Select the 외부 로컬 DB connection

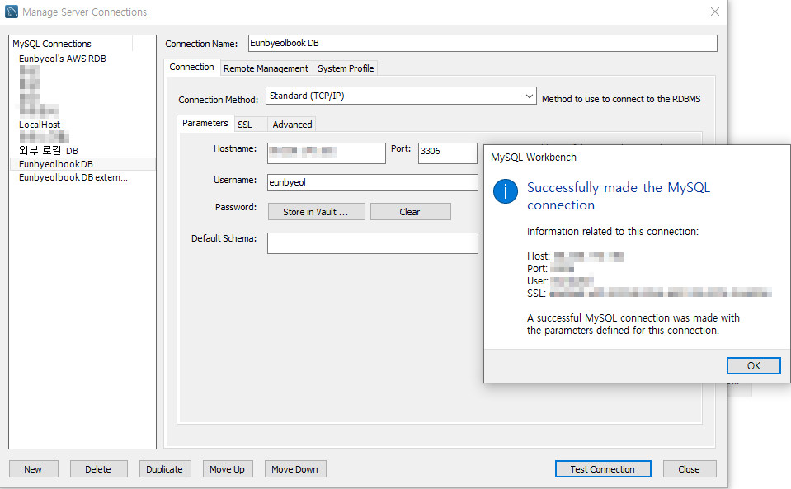49,150
